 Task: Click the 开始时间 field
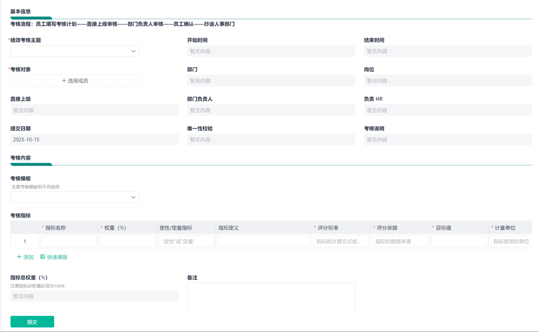click(x=271, y=51)
